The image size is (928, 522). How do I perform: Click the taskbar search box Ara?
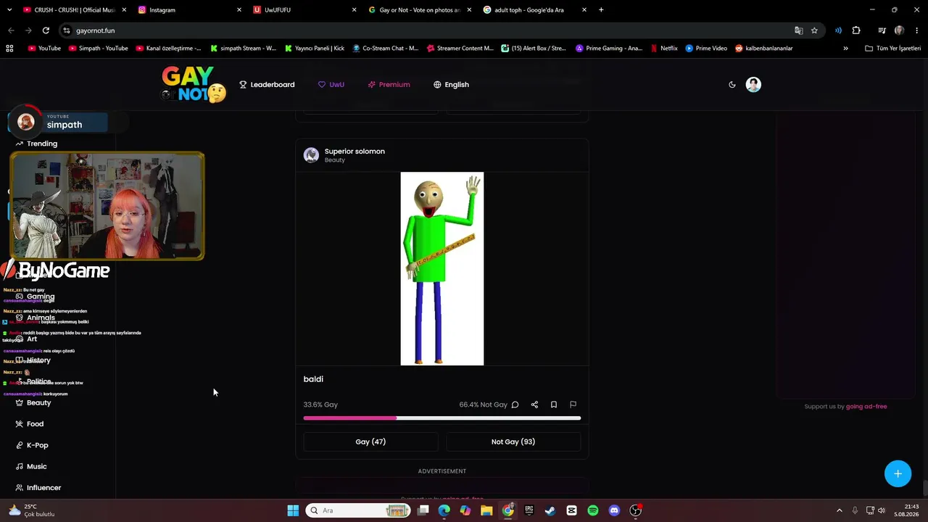click(358, 510)
